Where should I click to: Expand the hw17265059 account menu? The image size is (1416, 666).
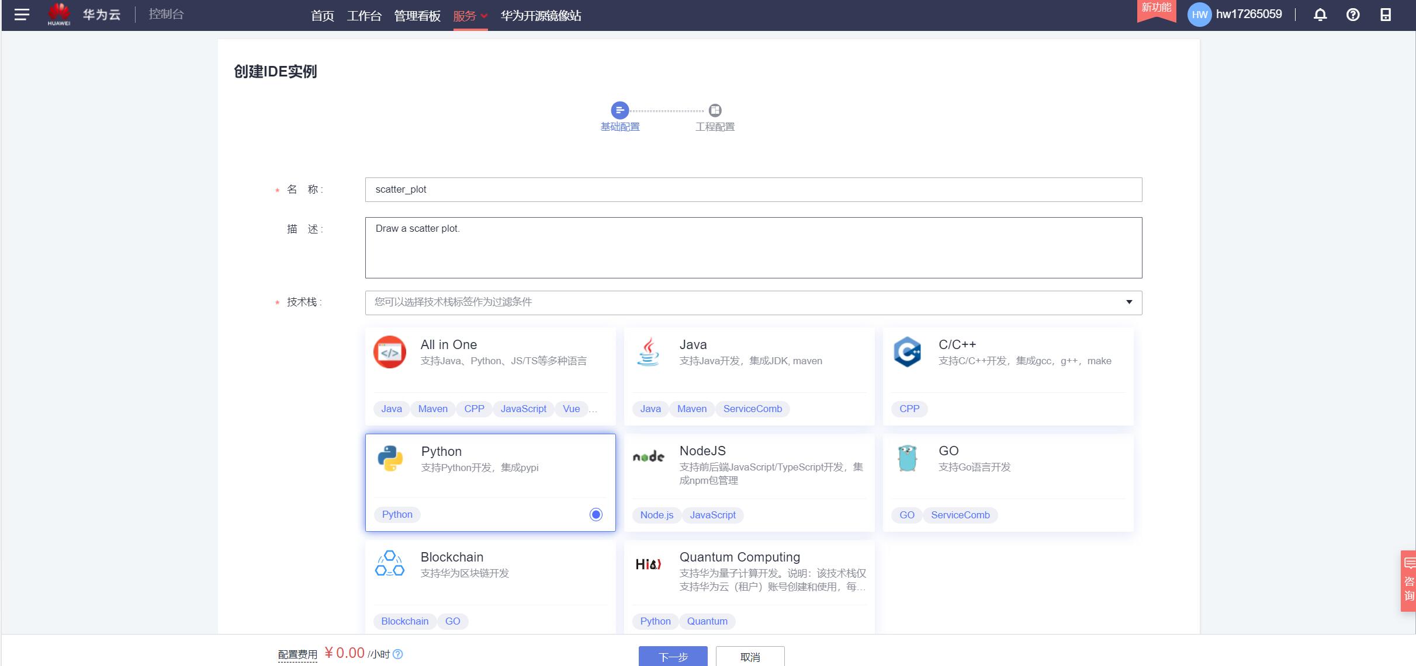(1249, 15)
